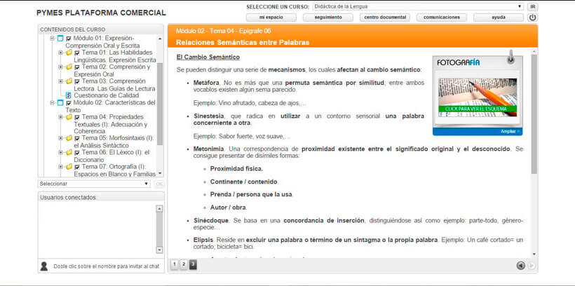Screen dimensions: 575x286
Task: Collapse the Módulo 01 tree node
Action: 52,39
